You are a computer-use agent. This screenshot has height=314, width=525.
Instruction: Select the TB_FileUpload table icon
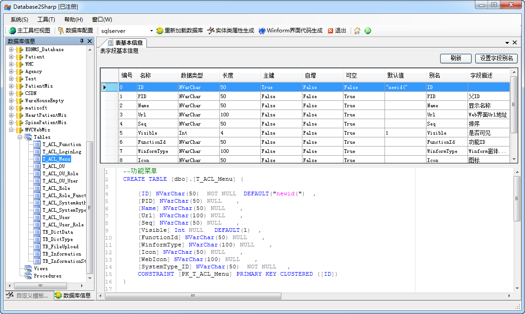pyautogui.click(x=37, y=246)
